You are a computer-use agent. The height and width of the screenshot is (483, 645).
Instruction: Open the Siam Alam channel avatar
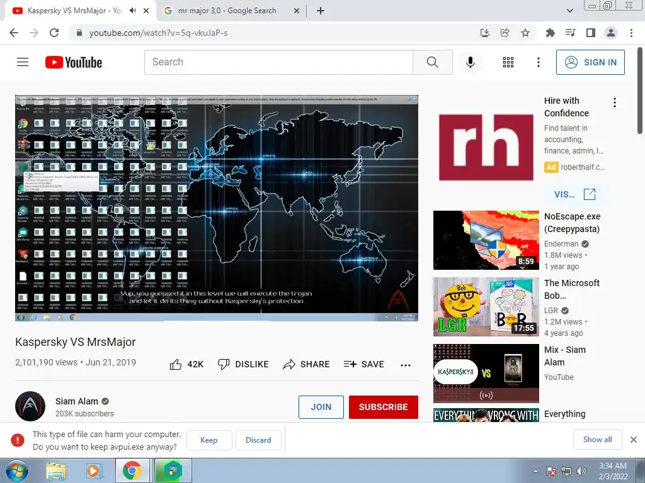coord(30,406)
